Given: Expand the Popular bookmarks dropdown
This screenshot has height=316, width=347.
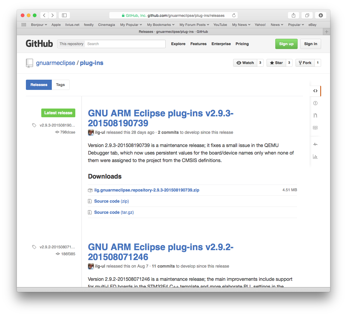Looking at the screenshot, I should click(296, 25).
